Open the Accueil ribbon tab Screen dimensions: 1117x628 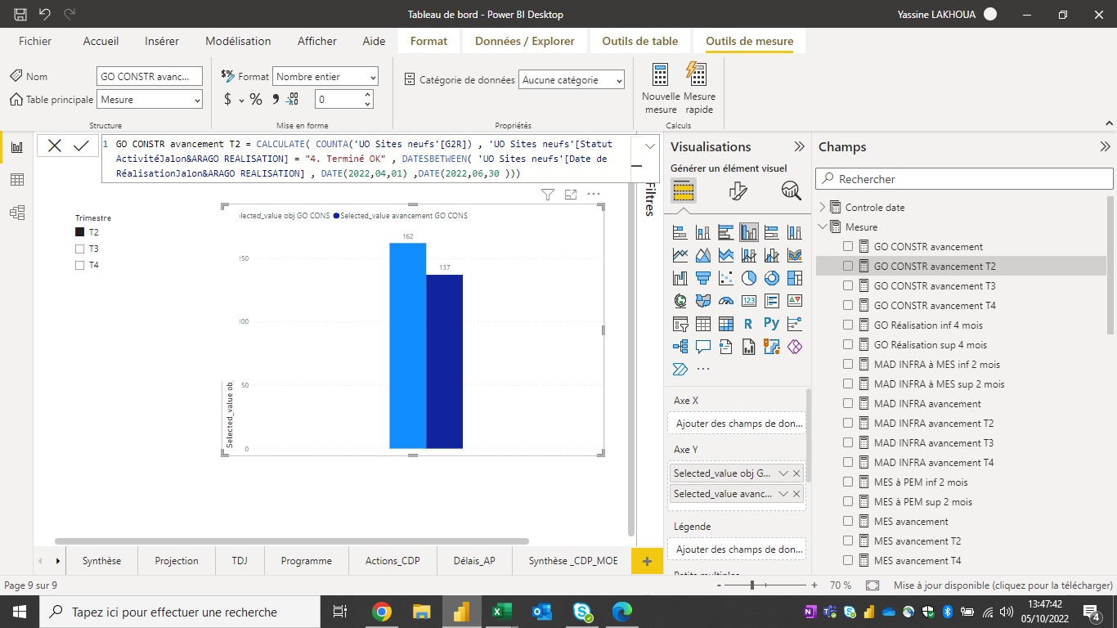(101, 41)
